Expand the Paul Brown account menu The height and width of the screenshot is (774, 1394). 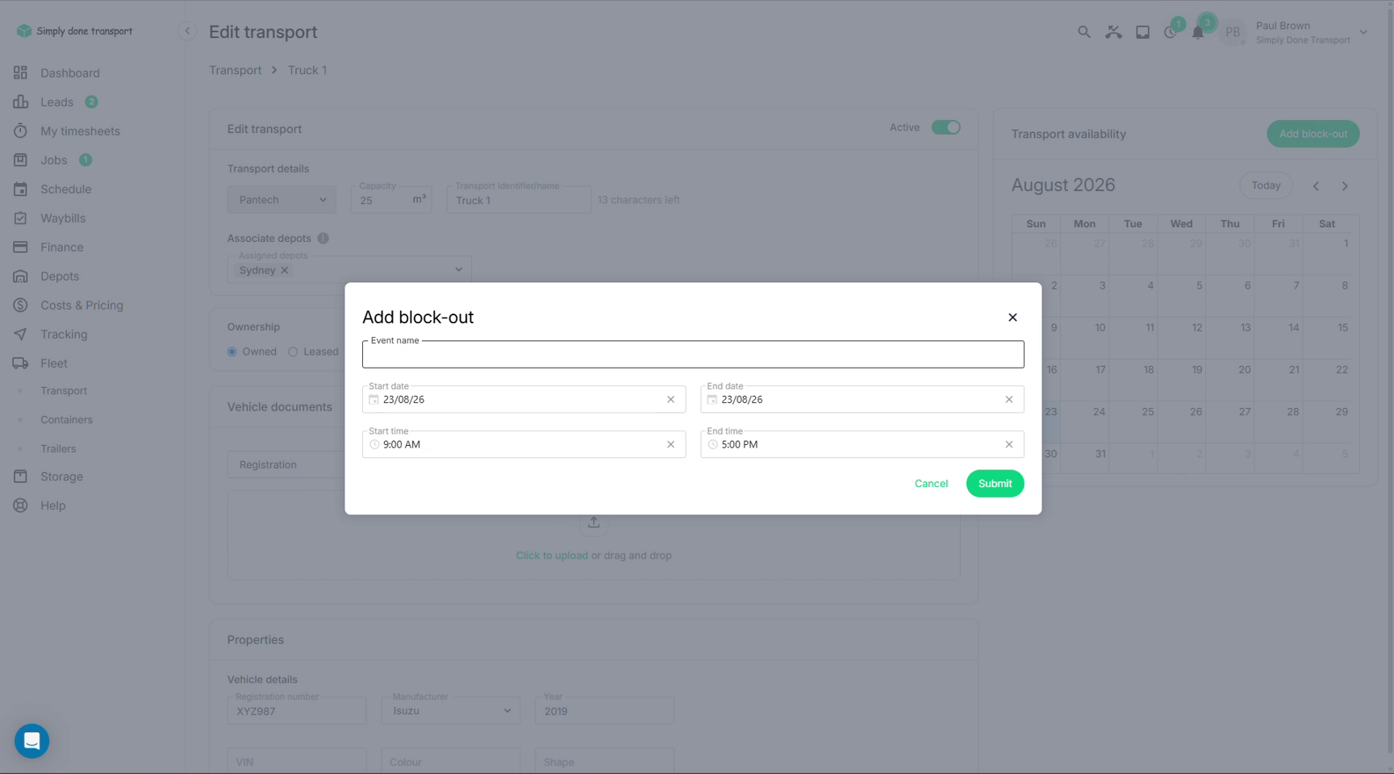pos(1363,32)
